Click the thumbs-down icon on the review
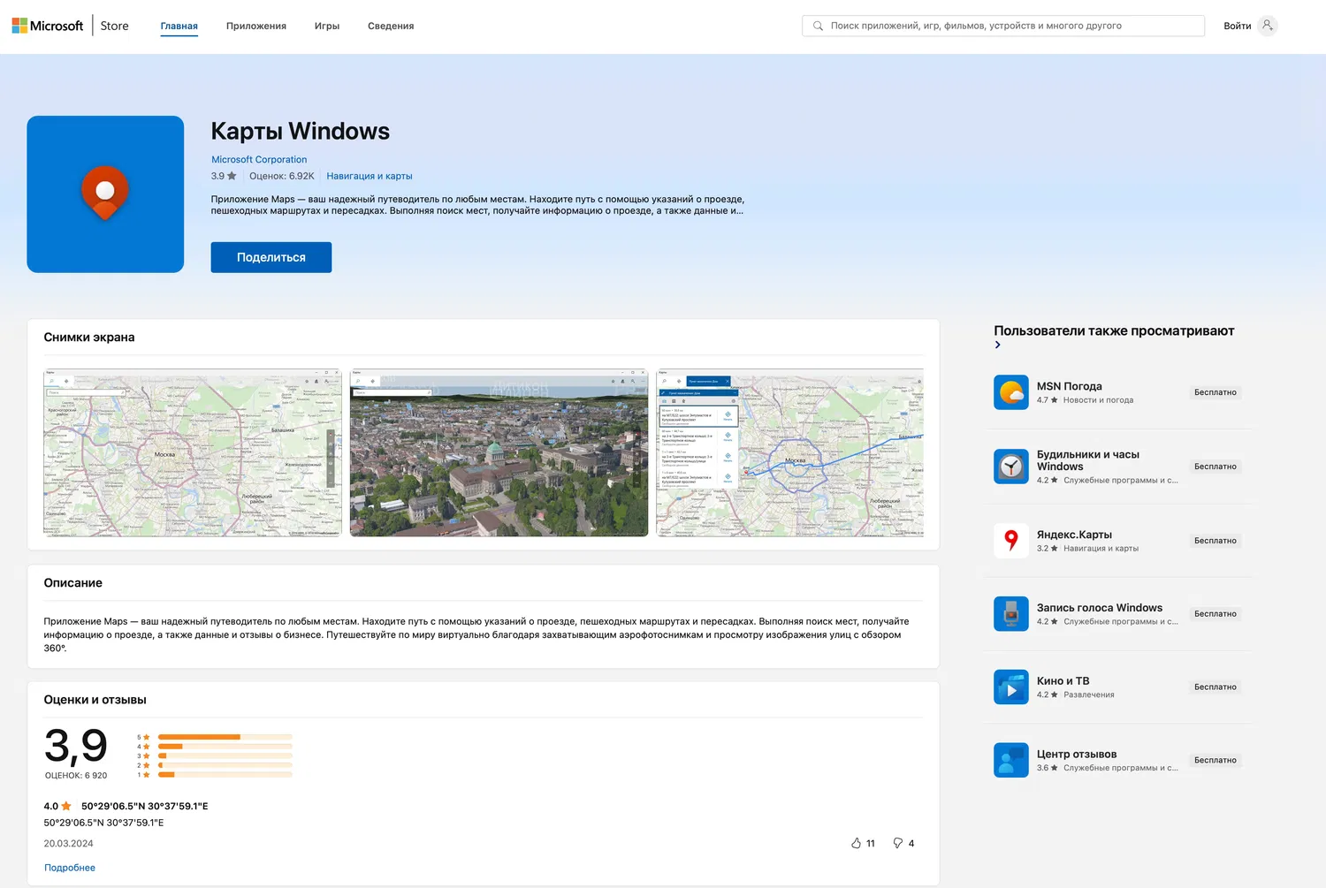The image size is (1326, 888). (x=897, y=843)
